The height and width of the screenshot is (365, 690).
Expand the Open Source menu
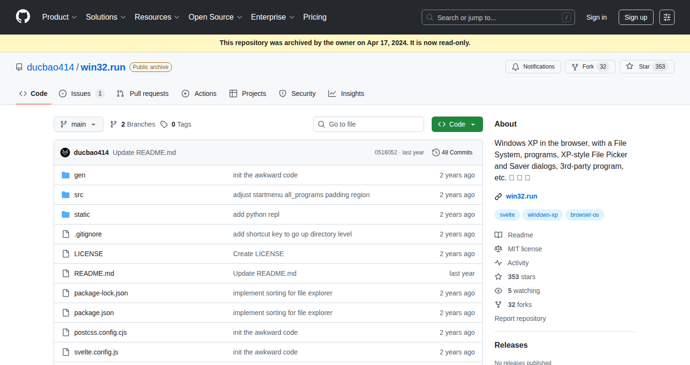click(216, 17)
